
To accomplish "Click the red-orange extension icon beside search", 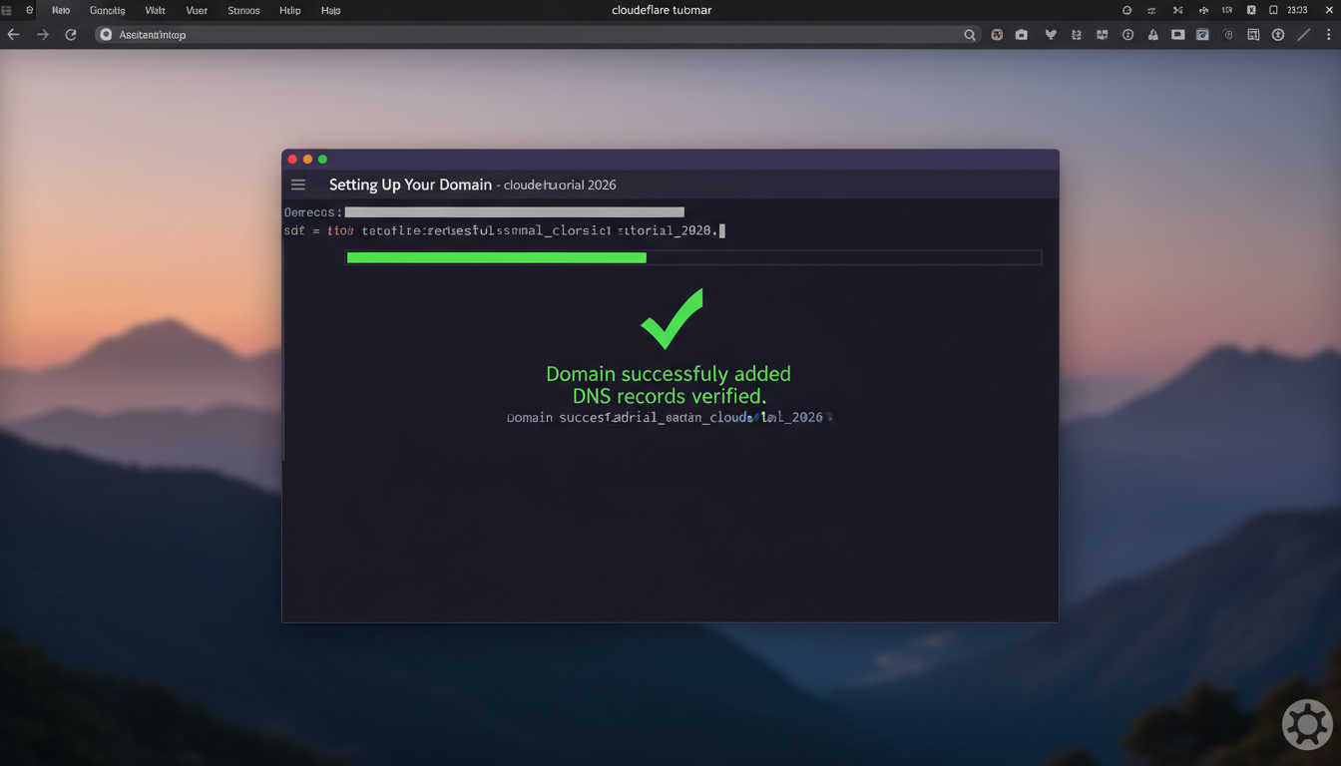I will click(997, 34).
